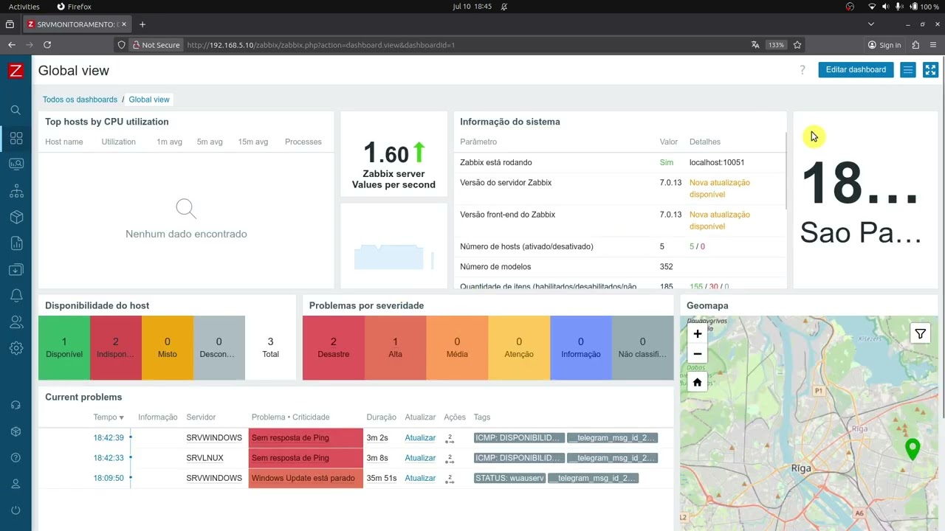945x531 pixels.
Task: Select the SRVMONITORAMENTO browser tab
Action: coord(77,24)
